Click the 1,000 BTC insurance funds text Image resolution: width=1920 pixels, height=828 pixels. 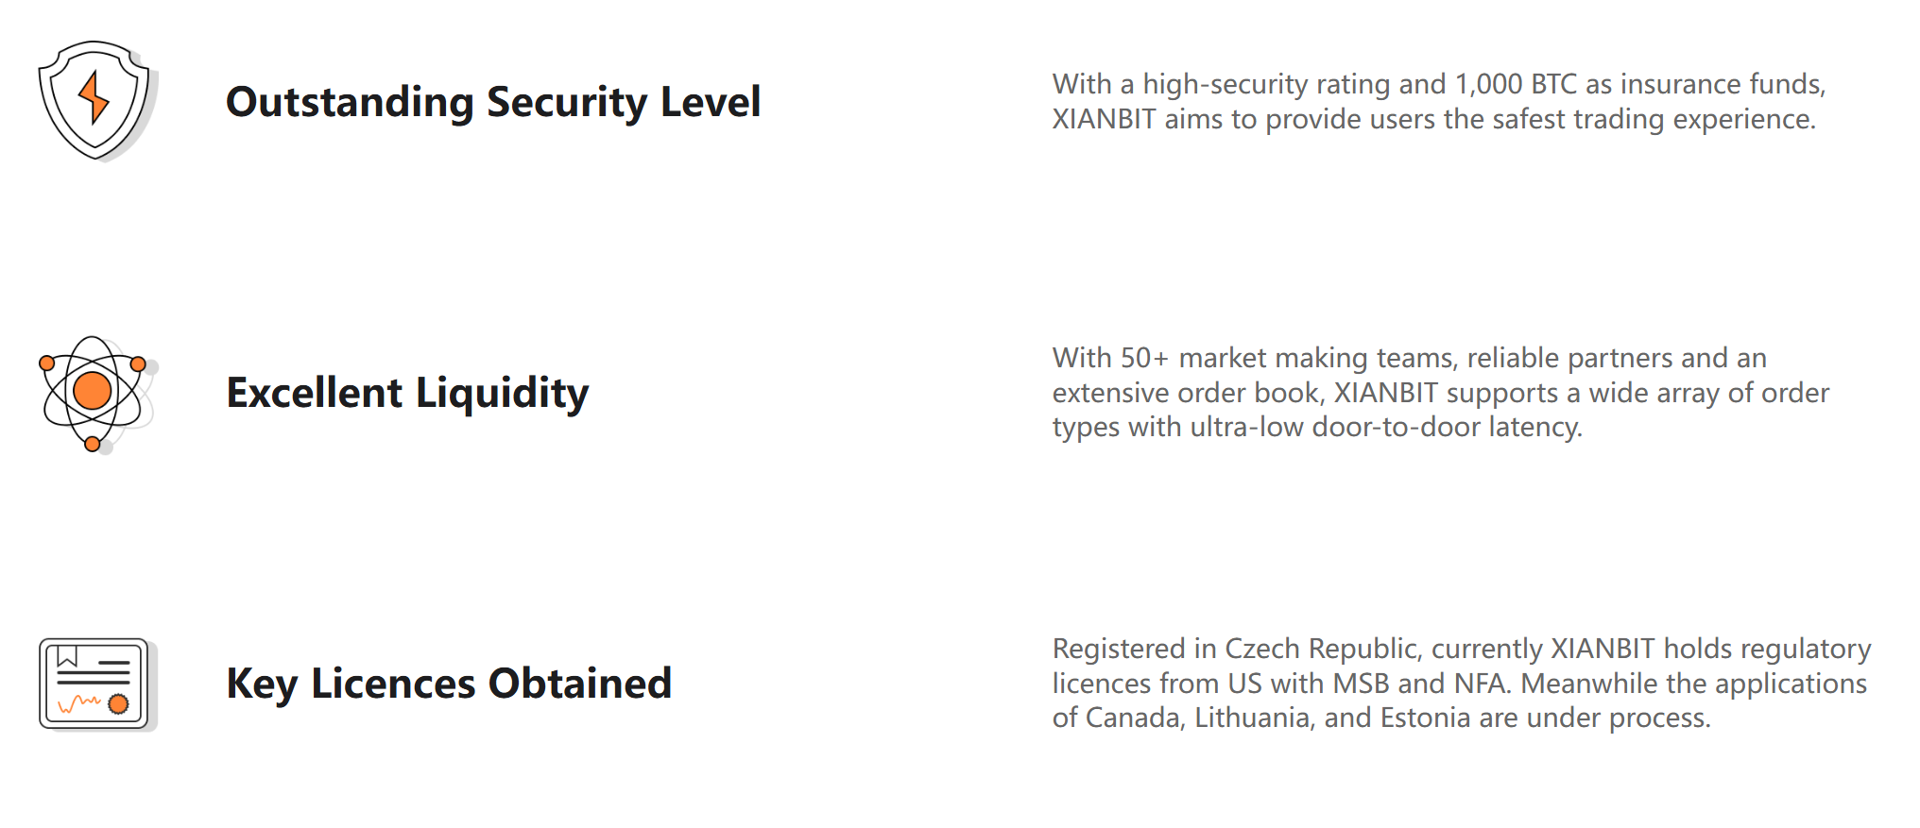coord(1639,84)
